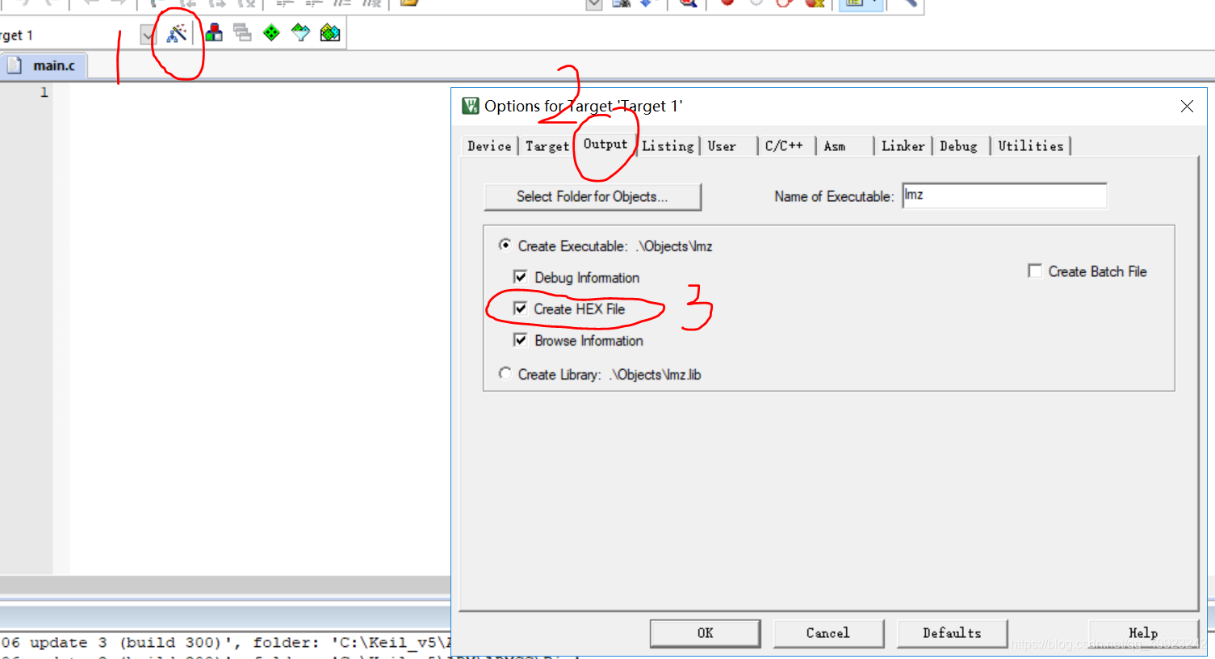Click the 'Name of Executable:' label
This screenshot has height=659, width=1215.
click(x=834, y=196)
